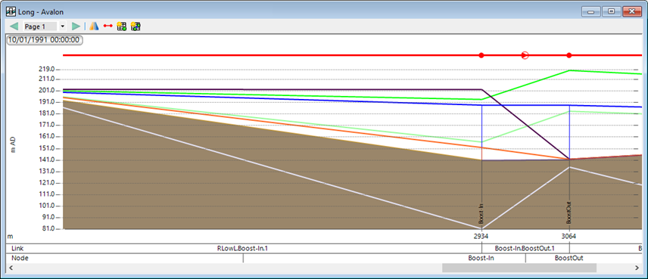Viewport: 648px width, 279px height.
Task: Click the 10/01/1991 00:00:00 timestamp label
Action: (43, 40)
